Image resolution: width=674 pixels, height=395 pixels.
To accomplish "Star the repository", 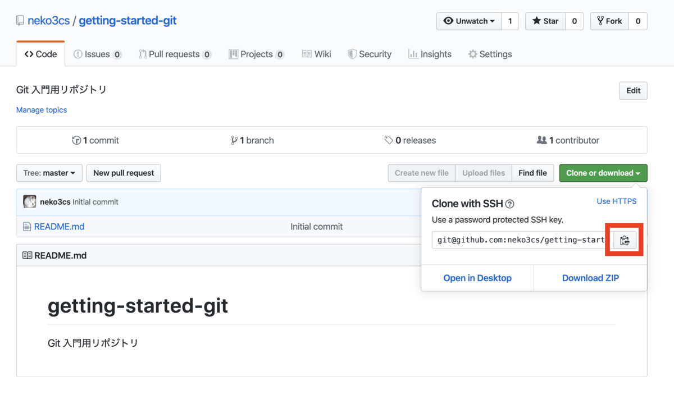I will [x=545, y=21].
